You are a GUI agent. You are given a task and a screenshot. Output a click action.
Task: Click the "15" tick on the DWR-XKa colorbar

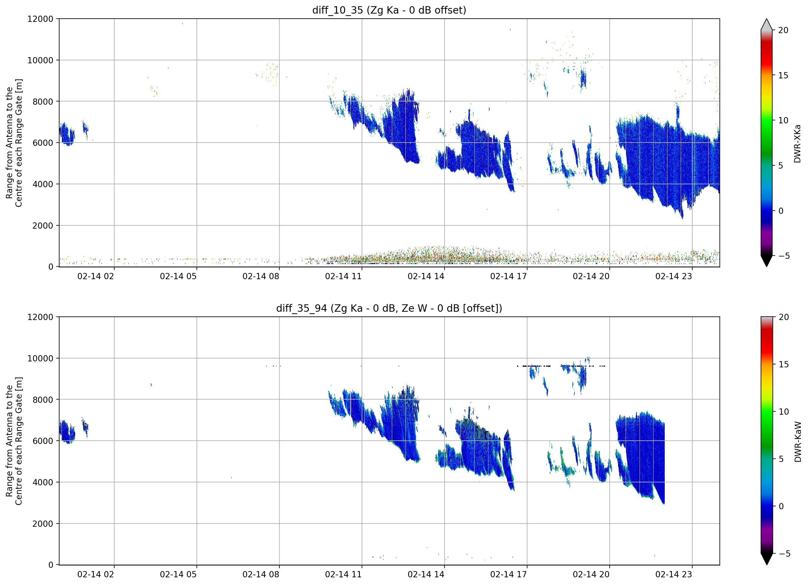pos(783,75)
